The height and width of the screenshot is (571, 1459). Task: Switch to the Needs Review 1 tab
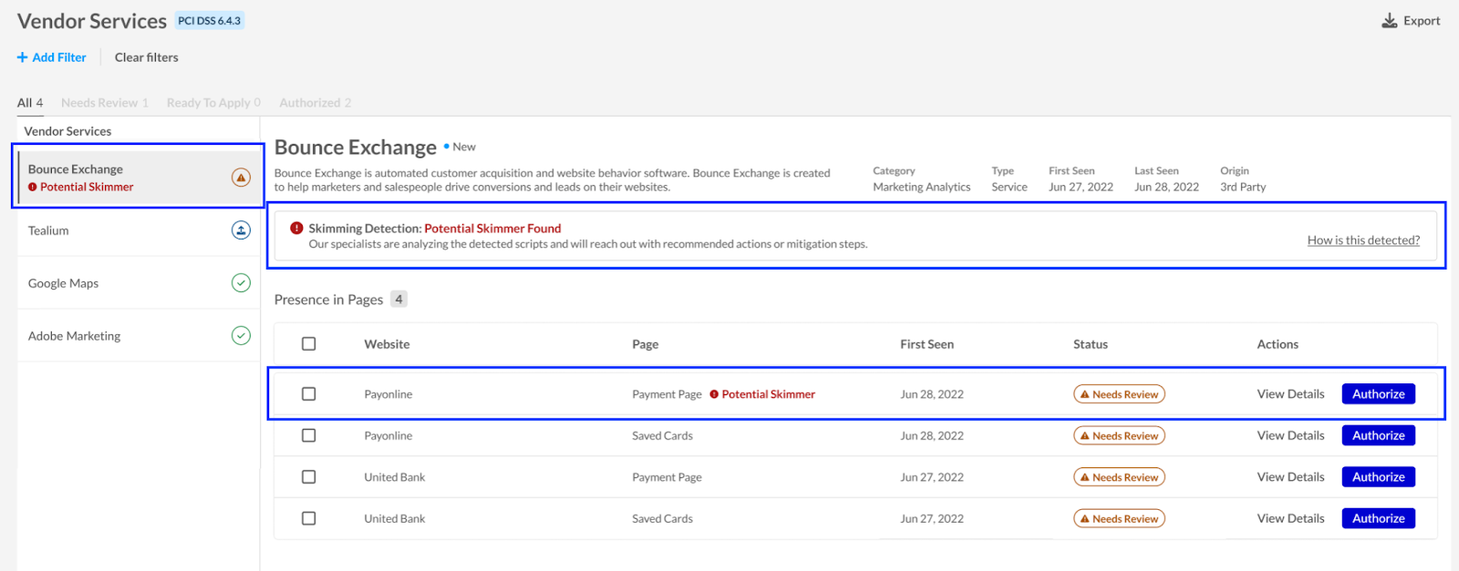pos(105,103)
